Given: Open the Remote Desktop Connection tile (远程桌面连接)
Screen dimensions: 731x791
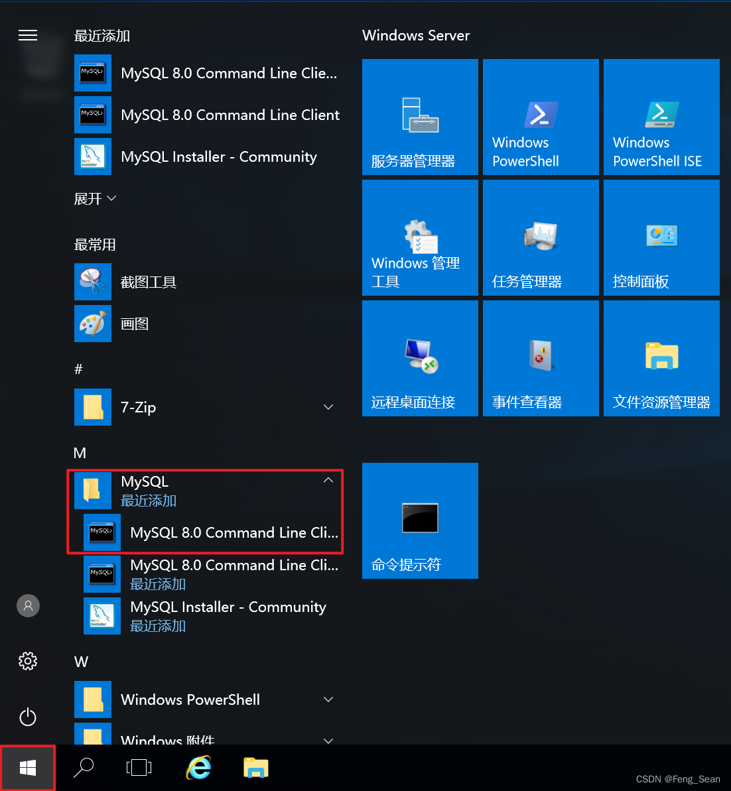Looking at the screenshot, I should point(420,358).
